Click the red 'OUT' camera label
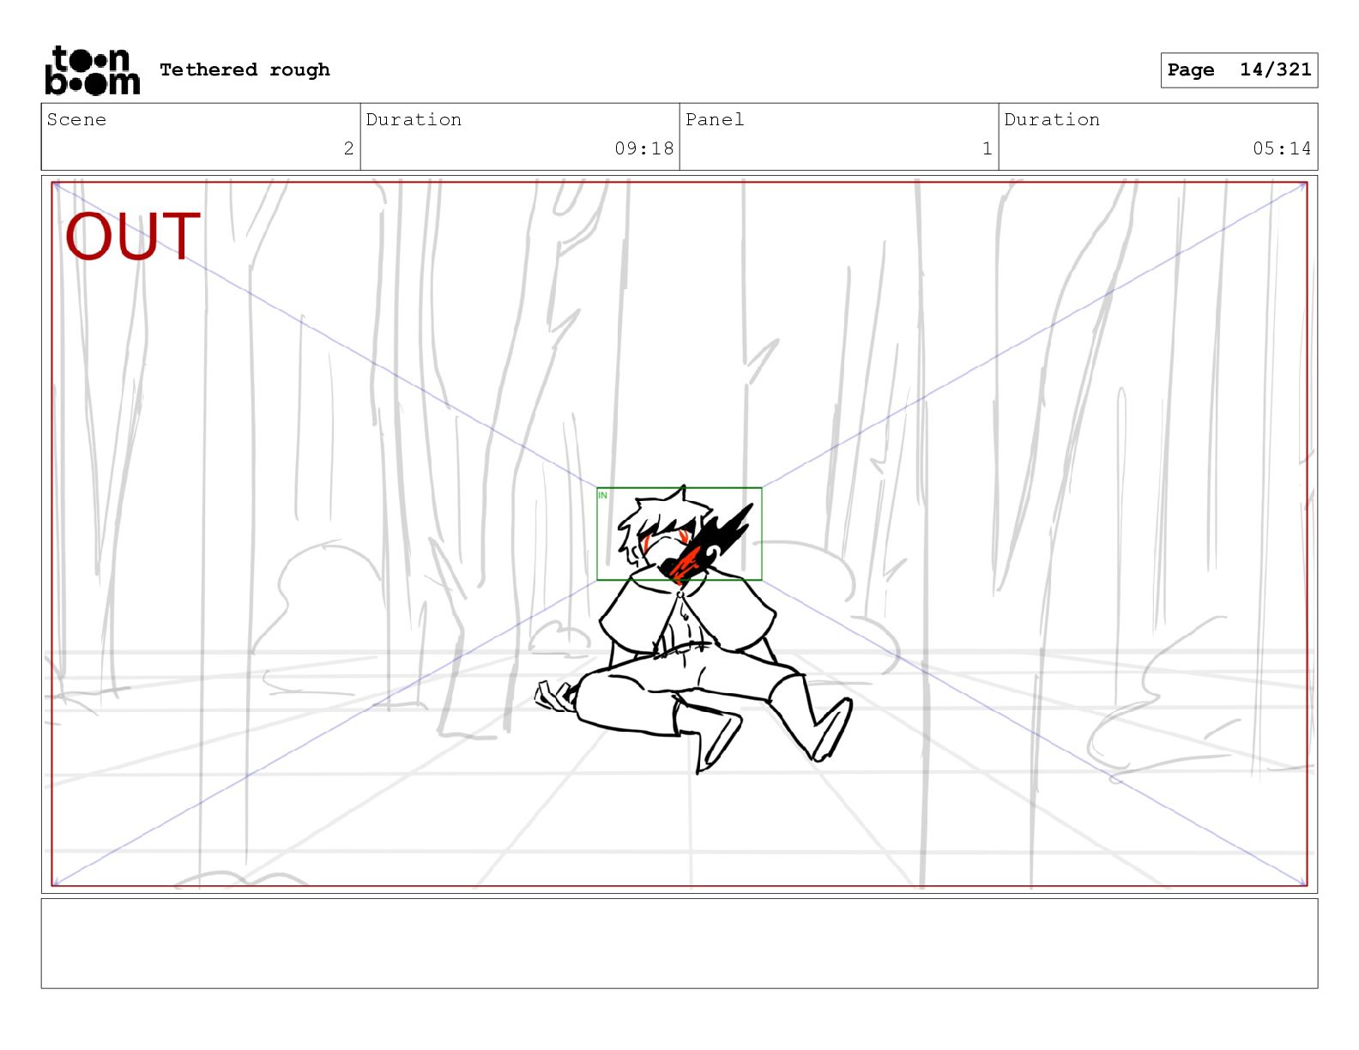This screenshot has height=1050, width=1359. 133,237
